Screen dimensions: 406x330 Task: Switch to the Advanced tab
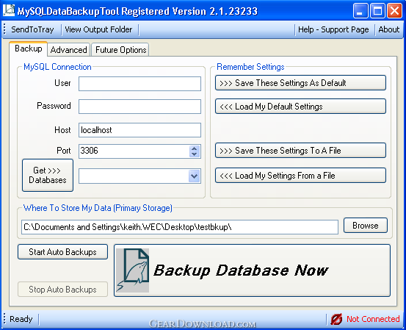click(68, 50)
